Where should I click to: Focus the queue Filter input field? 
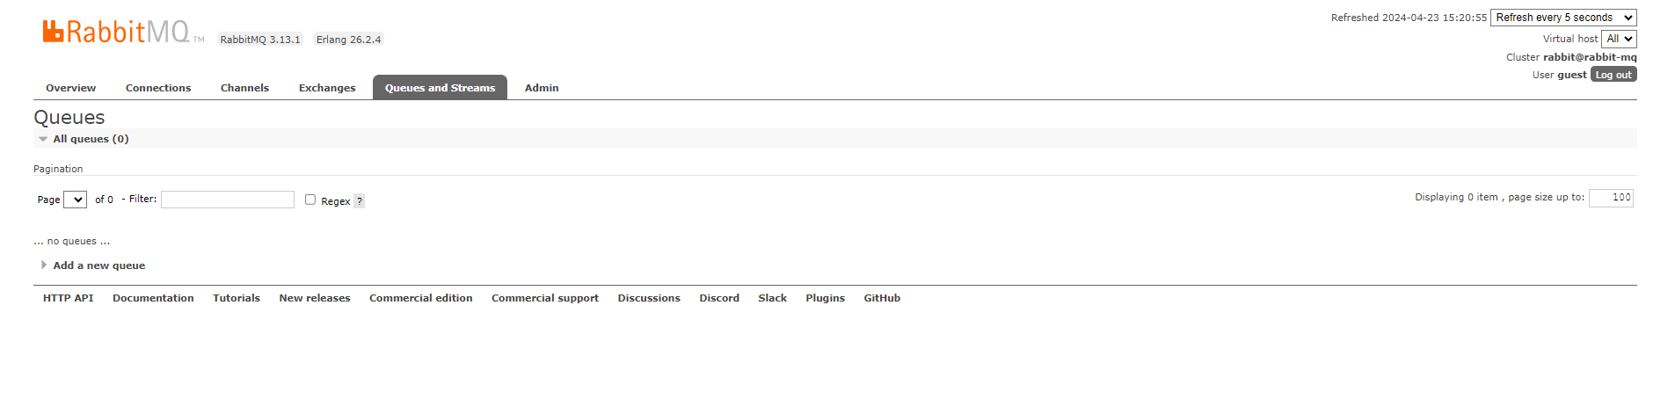pyautogui.click(x=228, y=200)
